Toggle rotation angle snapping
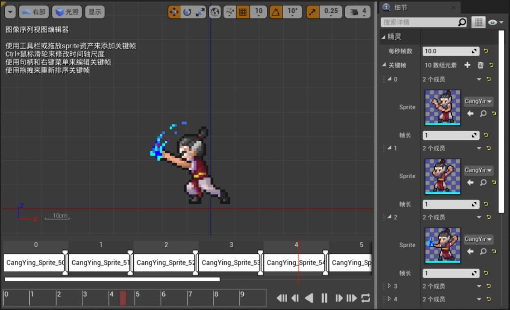This screenshot has width=510, height=310. [x=276, y=12]
